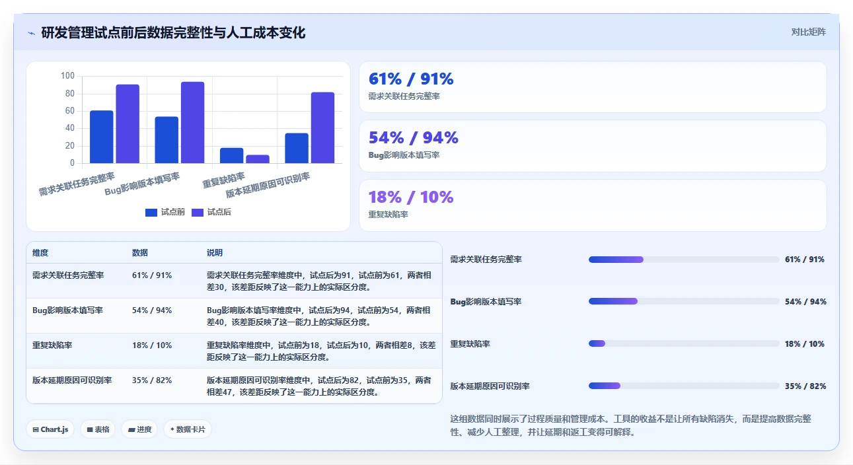Click the 重复缺陷率 progress bar
The image size is (853, 465).
click(x=684, y=343)
